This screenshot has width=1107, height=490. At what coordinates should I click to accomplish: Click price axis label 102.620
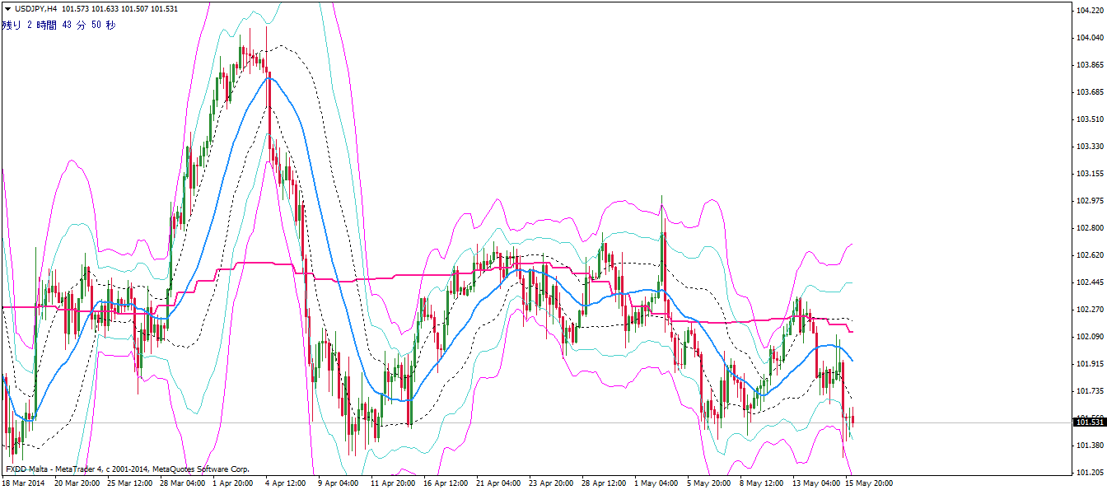[1089, 255]
